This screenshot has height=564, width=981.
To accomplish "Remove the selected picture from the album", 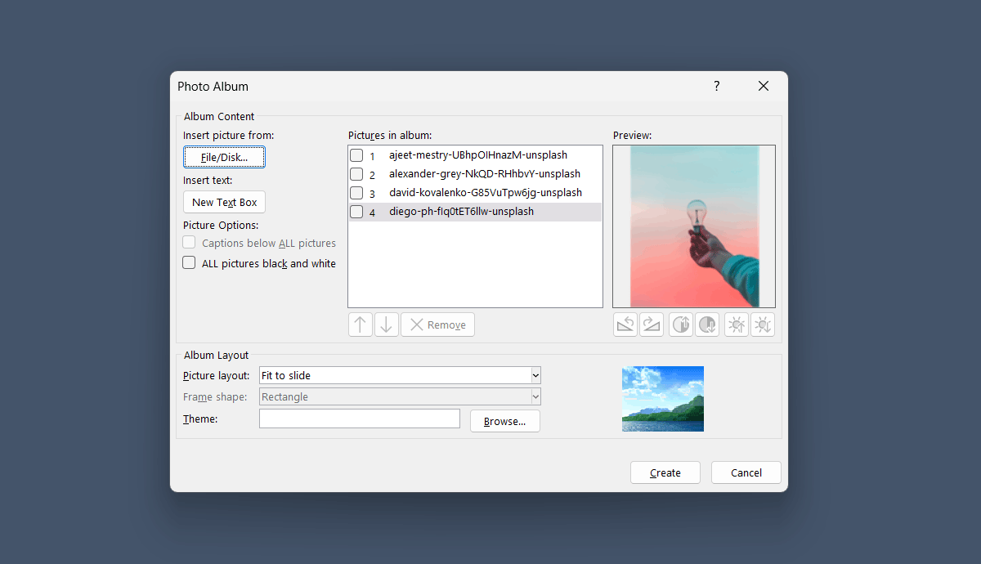I will point(437,325).
